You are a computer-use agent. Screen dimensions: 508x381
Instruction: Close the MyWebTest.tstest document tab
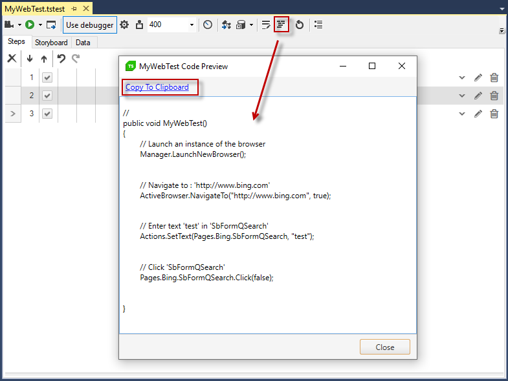[86, 8]
